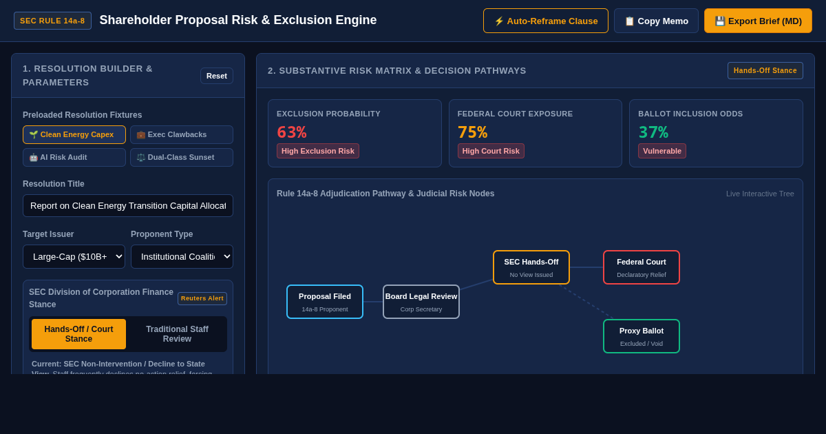Select the Proposal Filed tree node
This screenshot has width=826, height=434.
(x=325, y=302)
